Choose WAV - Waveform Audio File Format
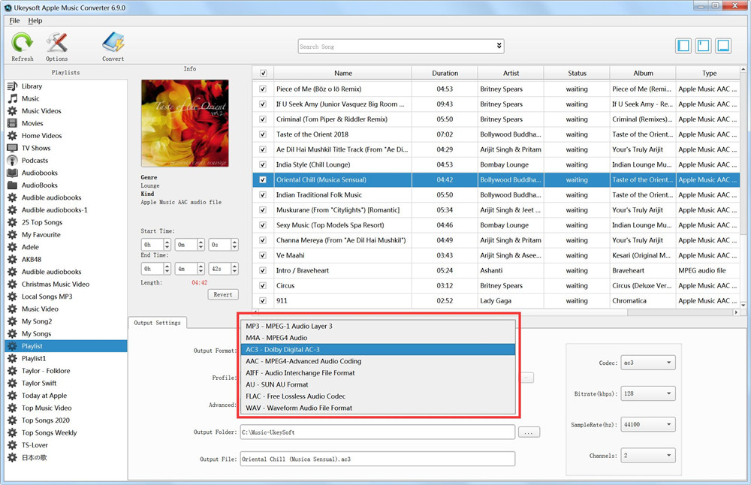751x485 pixels. point(378,408)
